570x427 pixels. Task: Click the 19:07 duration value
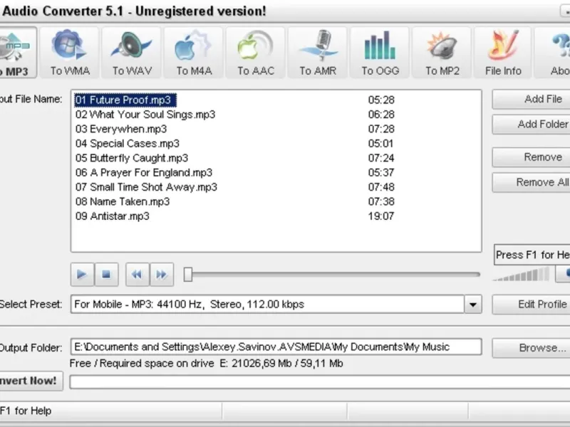[381, 216]
